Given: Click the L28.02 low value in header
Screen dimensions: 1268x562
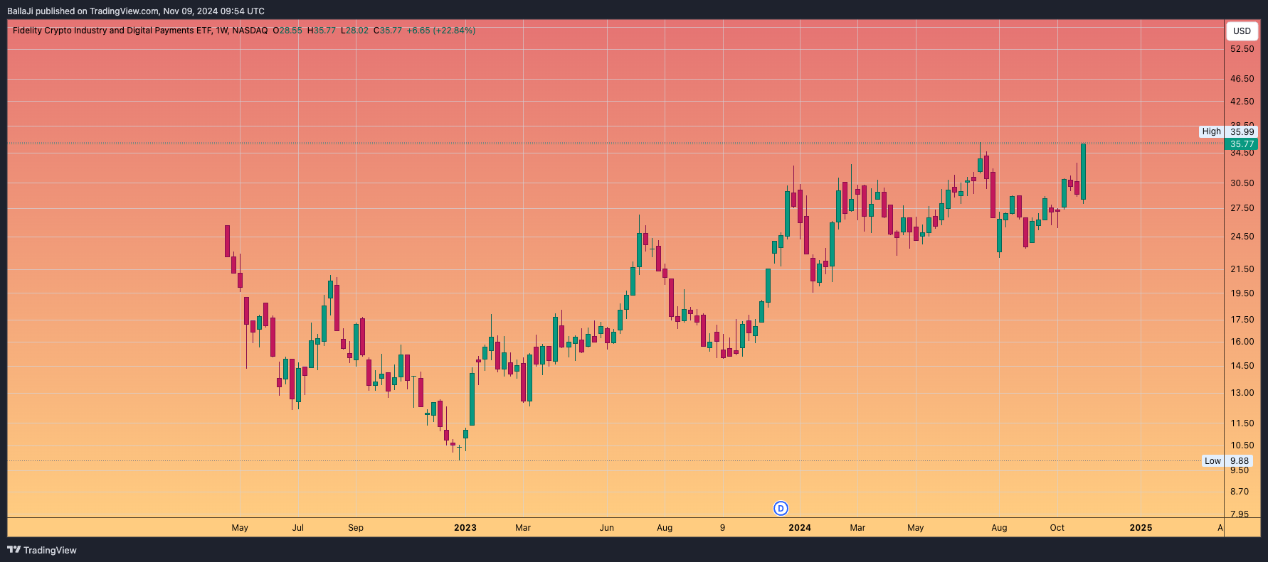Looking at the screenshot, I should pyautogui.click(x=354, y=31).
